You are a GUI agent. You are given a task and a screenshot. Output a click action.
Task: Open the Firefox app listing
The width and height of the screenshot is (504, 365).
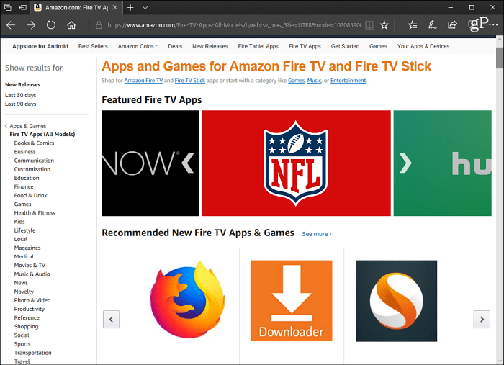click(x=187, y=299)
